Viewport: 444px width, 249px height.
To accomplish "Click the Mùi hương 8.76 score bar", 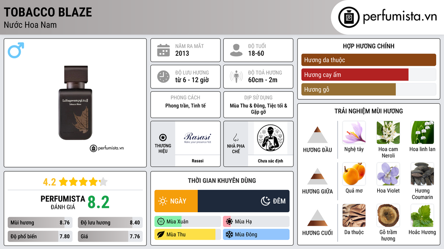I will click(40, 223).
